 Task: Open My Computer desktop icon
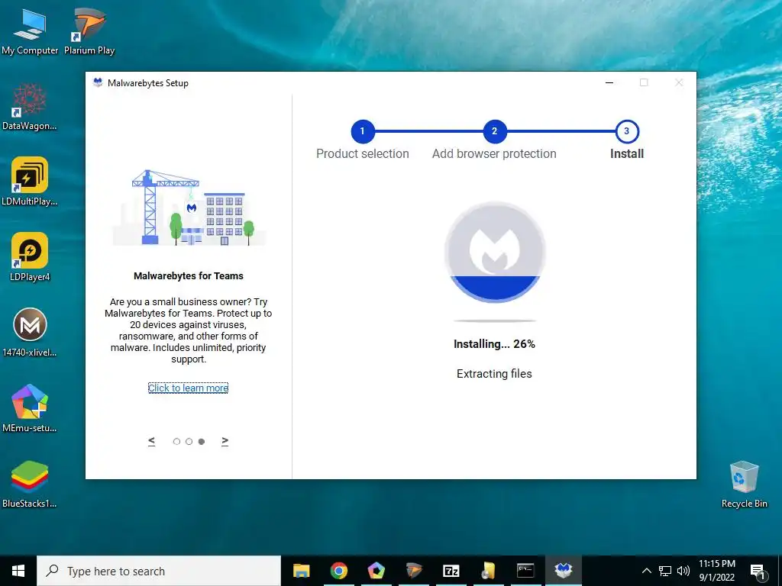pyautogui.click(x=30, y=32)
